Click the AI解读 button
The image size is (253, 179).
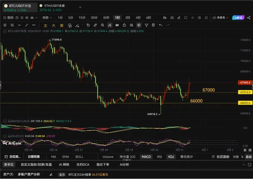click(x=238, y=18)
